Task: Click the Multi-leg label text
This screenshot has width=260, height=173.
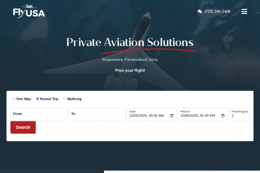Action: click(x=74, y=99)
